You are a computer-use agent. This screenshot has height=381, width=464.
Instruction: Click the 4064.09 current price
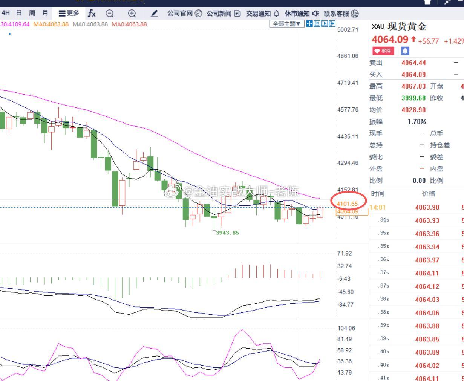click(390, 40)
